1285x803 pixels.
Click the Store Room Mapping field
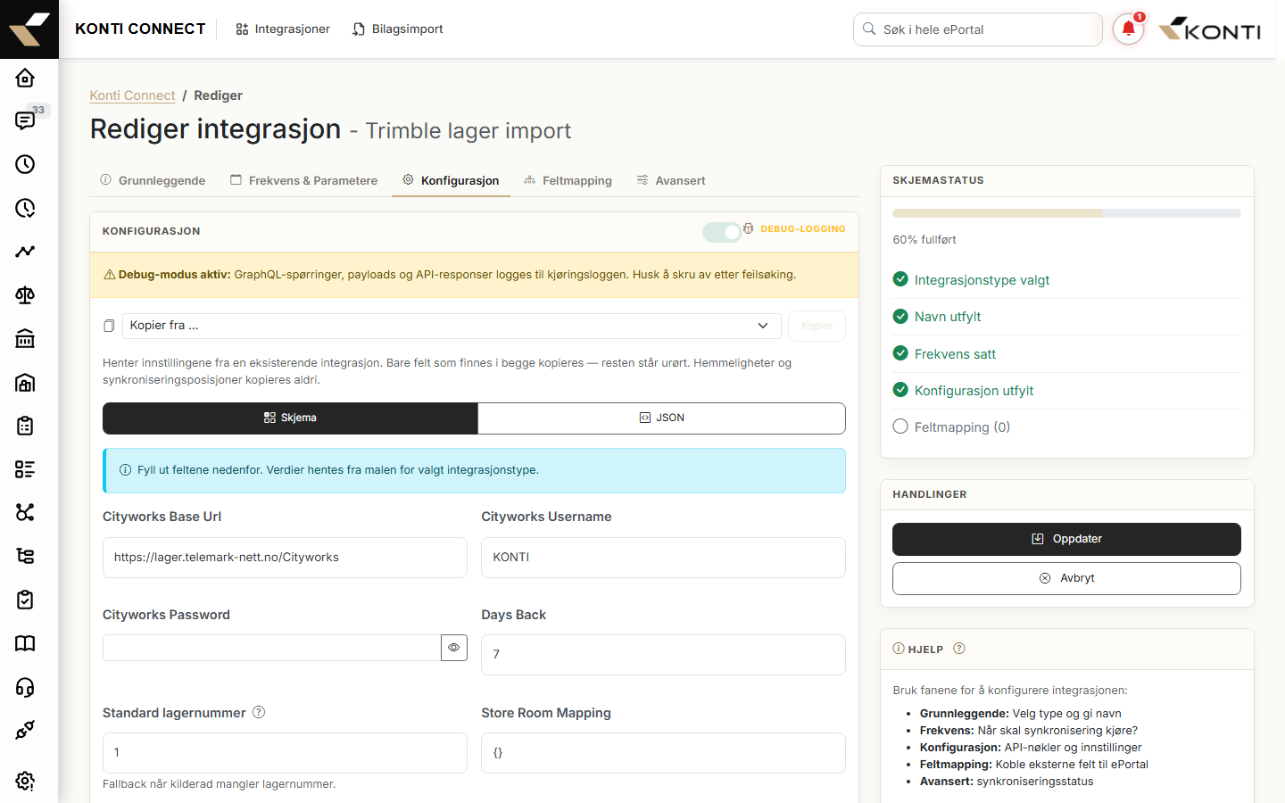pyautogui.click(x=663, y=753)
